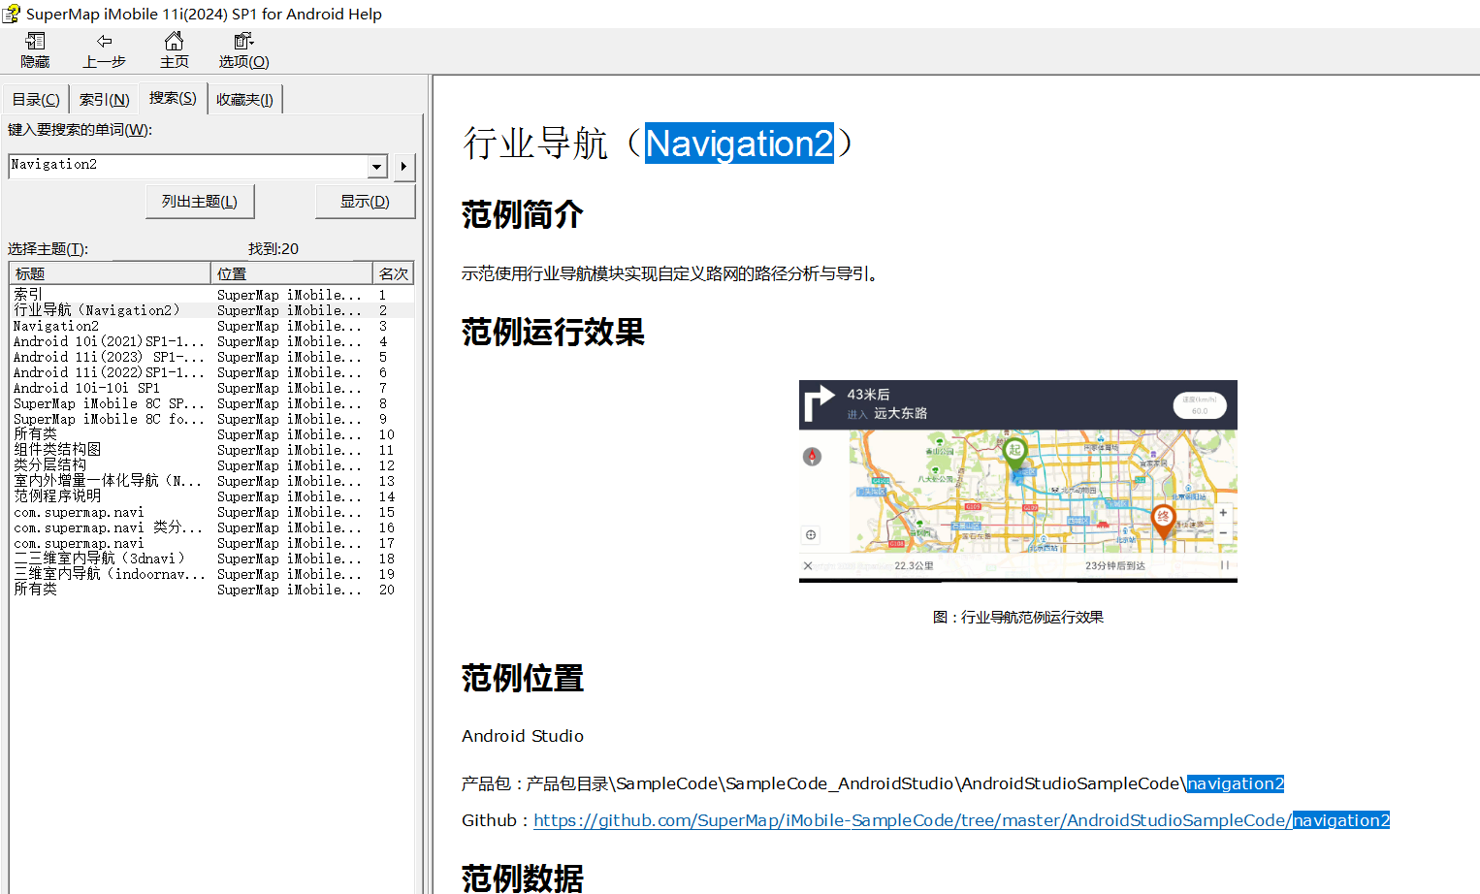Select the 索引 result row ranked 1
The height and width of the screenshot is (894, 1480).
(x=211, y=295)
